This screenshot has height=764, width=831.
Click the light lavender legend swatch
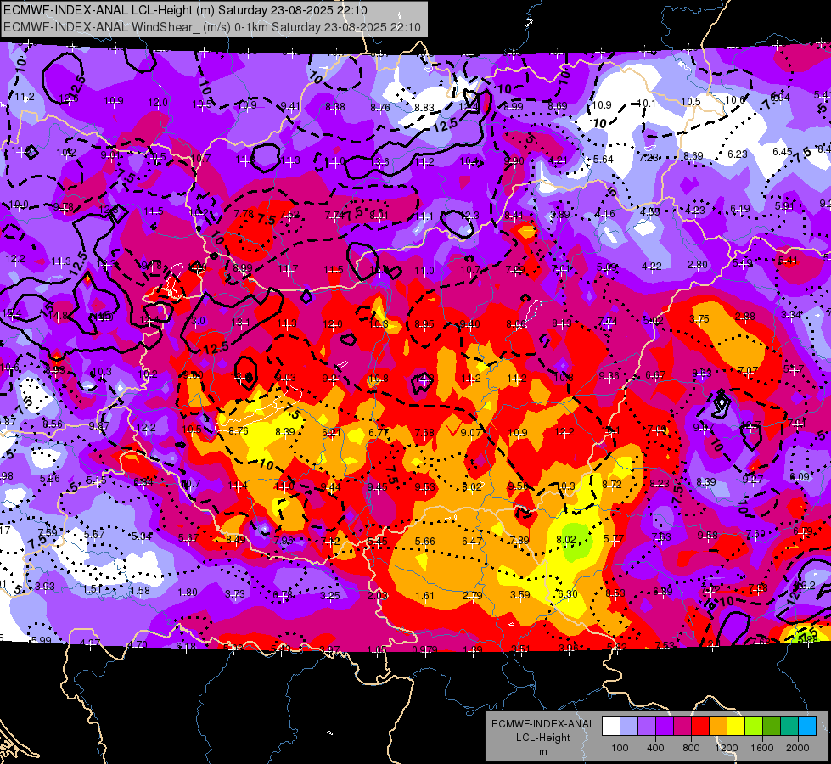pyautogui.click(x=629, y=727)
